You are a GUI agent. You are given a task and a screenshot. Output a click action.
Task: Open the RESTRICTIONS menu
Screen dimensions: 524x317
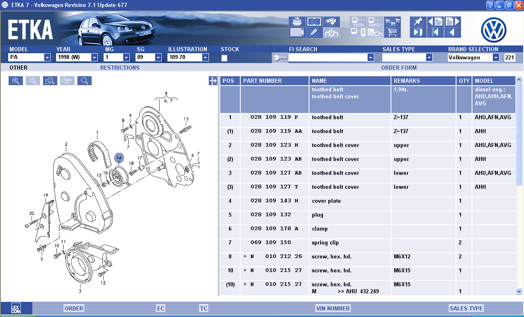tap(120, 68)
